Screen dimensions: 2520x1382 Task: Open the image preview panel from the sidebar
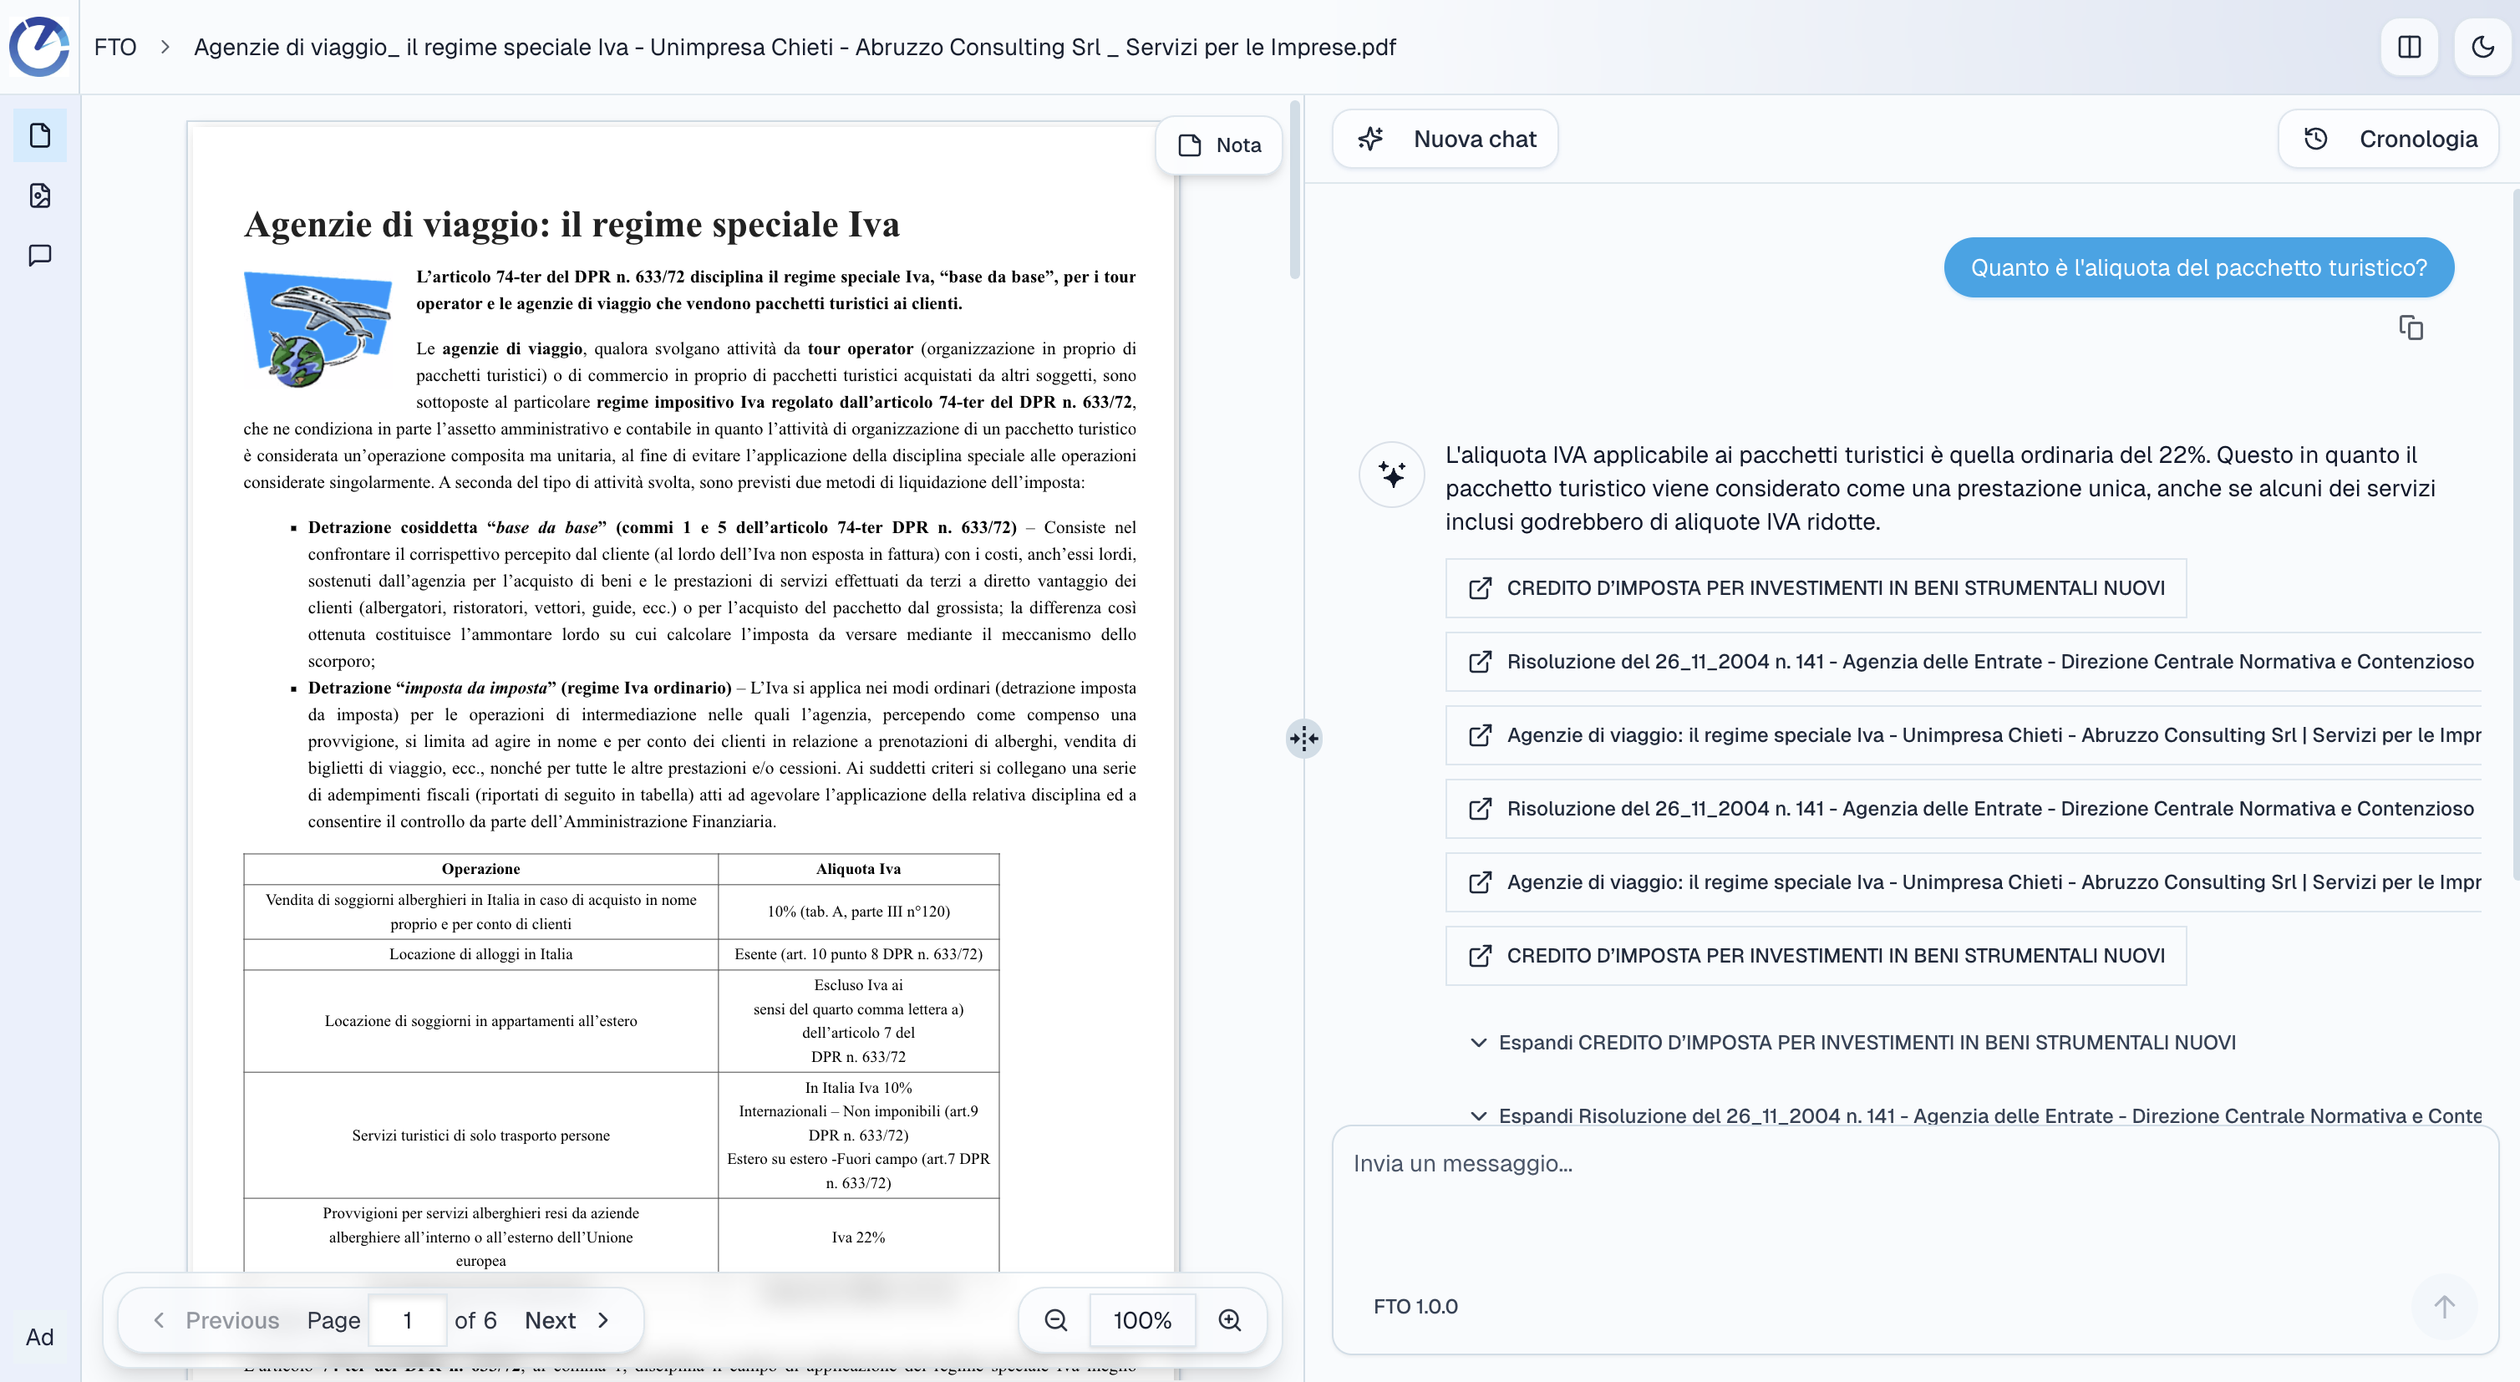39,196
